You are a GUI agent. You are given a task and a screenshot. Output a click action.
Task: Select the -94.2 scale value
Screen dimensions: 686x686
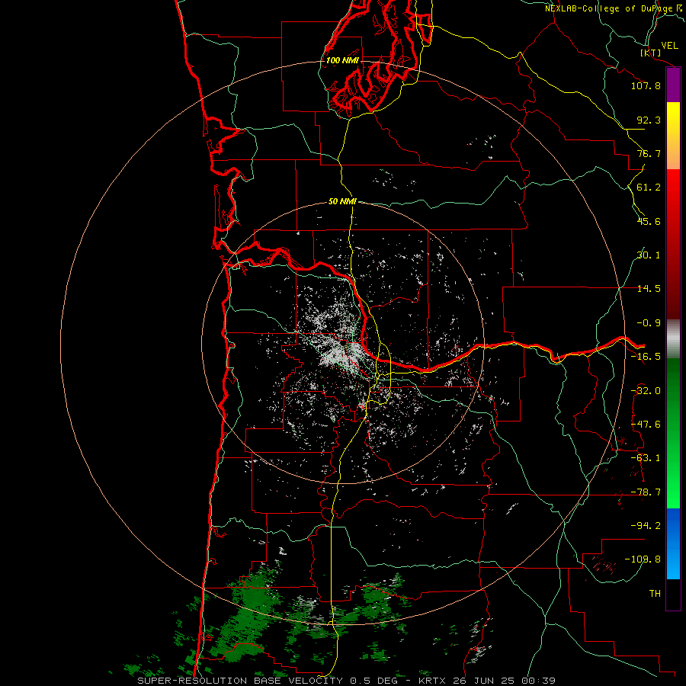tap(646, 525)
